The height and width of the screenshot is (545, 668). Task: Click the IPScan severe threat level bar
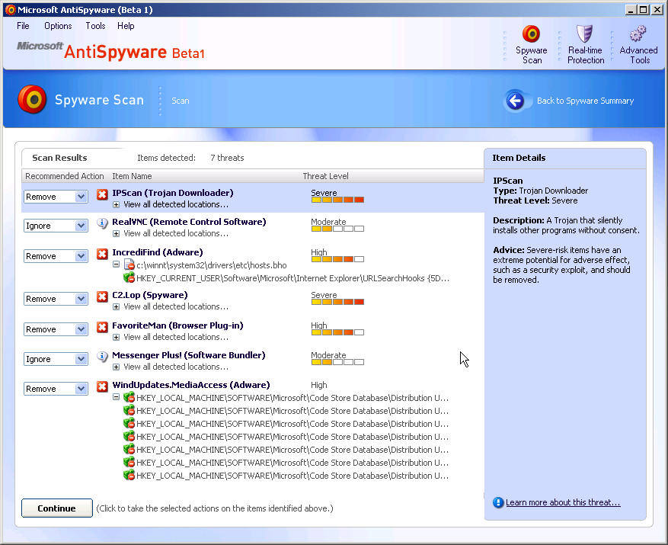click(337, 200)
